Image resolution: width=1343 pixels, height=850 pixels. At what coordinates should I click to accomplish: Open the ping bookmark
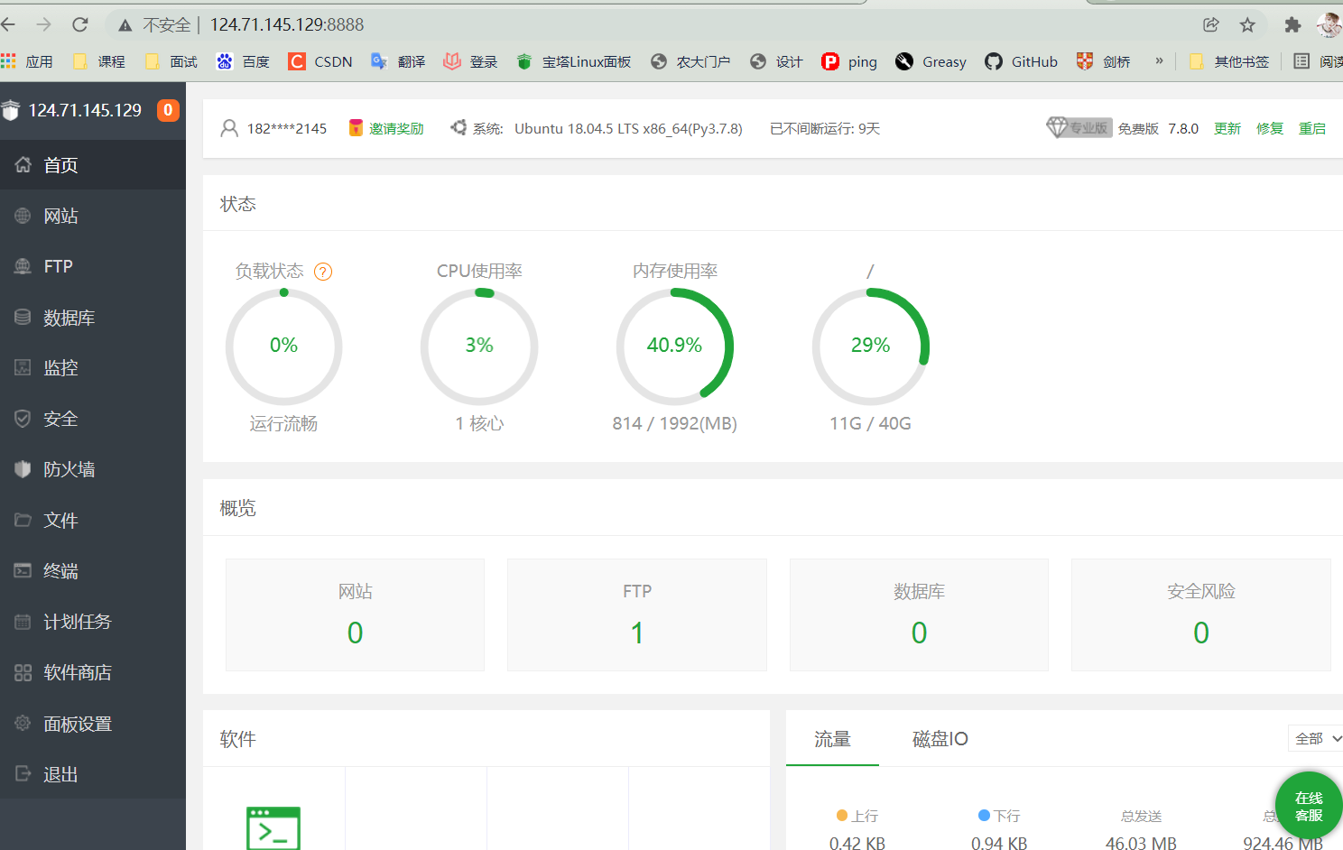click(x=849, y=61)
